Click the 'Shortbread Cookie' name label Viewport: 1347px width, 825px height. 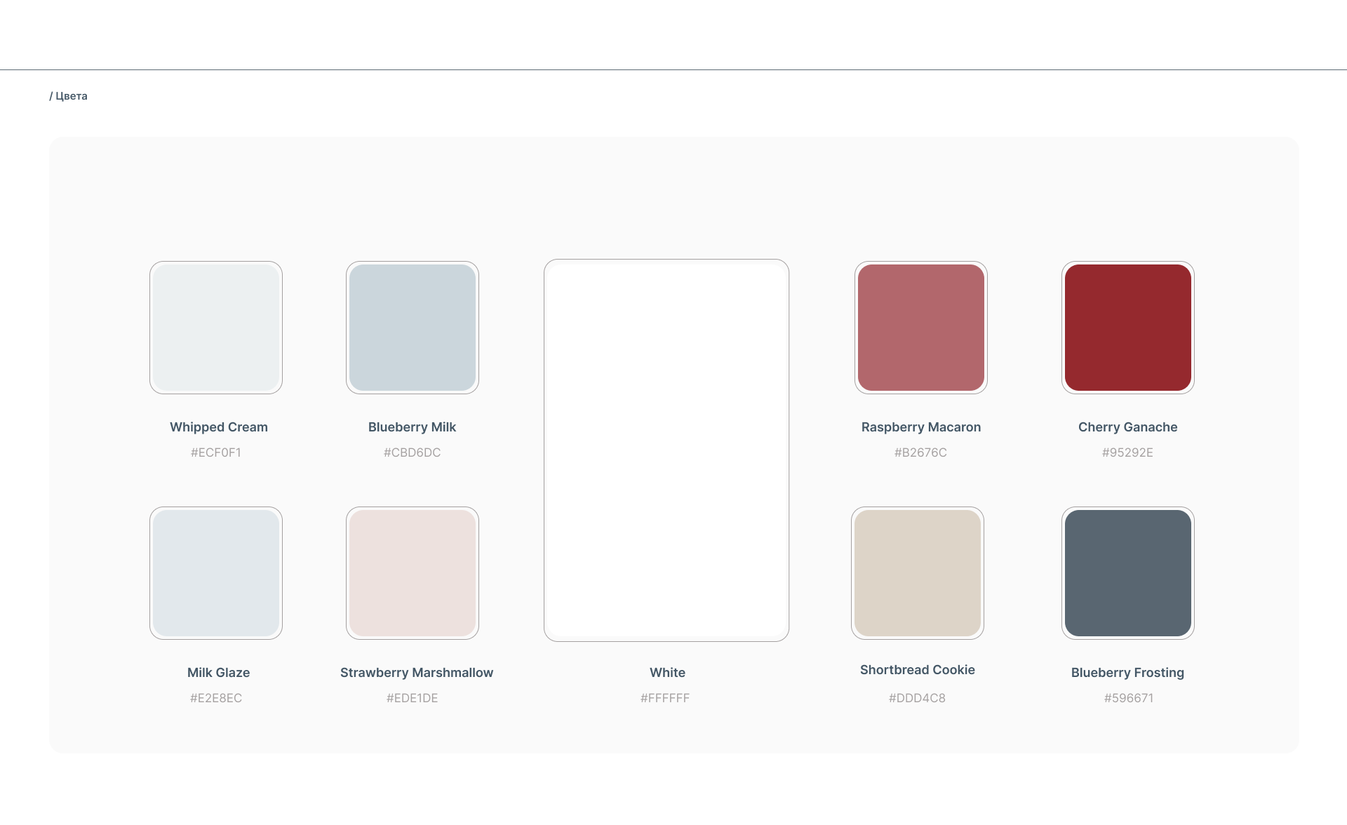pyautogui.click(x=918, y=670)
